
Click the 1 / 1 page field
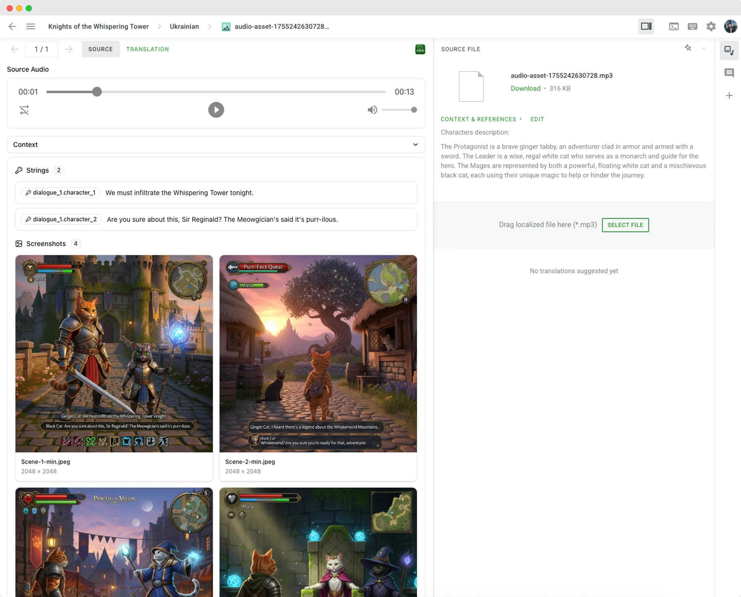point(41,49)
